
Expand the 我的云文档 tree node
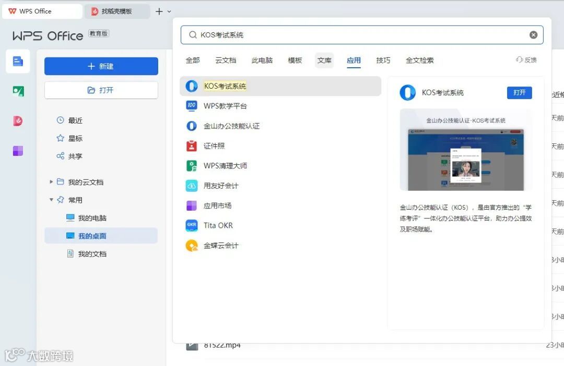click(x=51, y=182)
